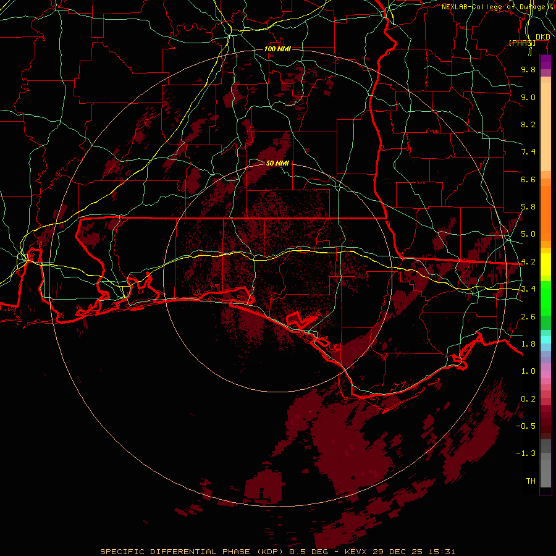This screenshot has width=556, height=556.
Task: Click the 50 NMI range ring label
Action: tap(277, 163)
